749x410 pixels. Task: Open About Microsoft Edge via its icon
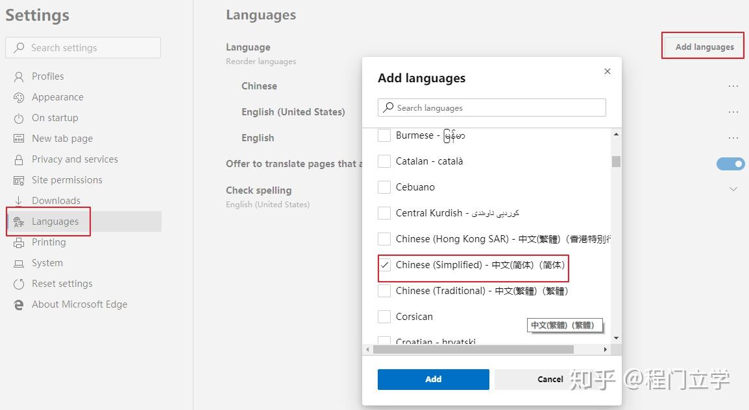tap(18, 304)
